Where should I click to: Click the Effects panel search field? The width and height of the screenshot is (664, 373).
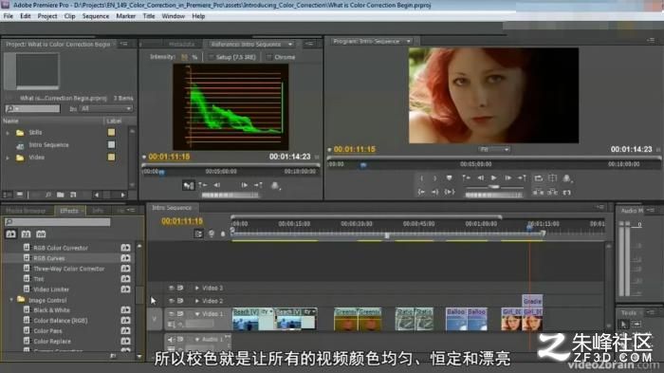pyautogui.click(x=57, y=222)
